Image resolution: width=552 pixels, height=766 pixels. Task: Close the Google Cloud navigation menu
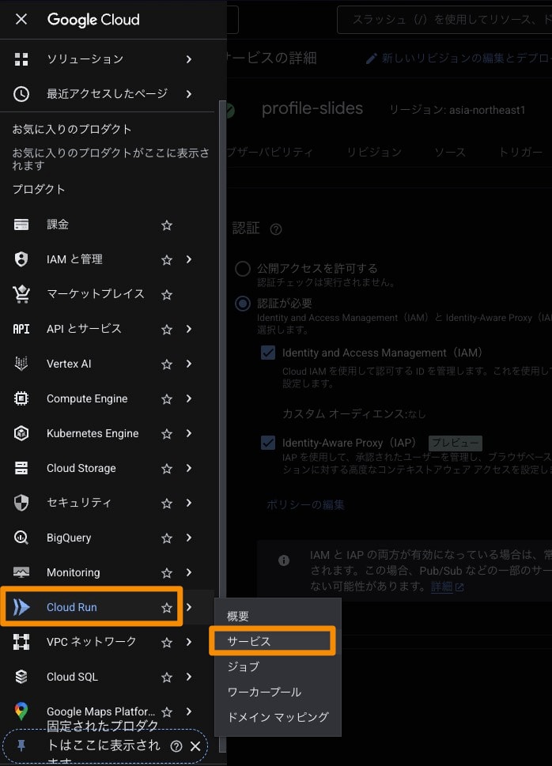21,20
